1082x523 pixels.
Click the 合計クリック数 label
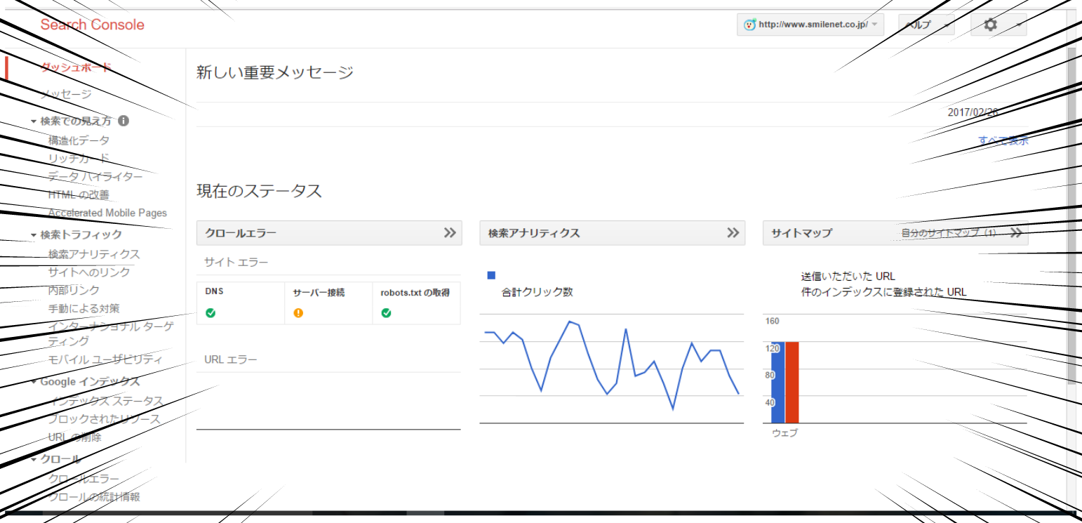click(x=537, y=292)
